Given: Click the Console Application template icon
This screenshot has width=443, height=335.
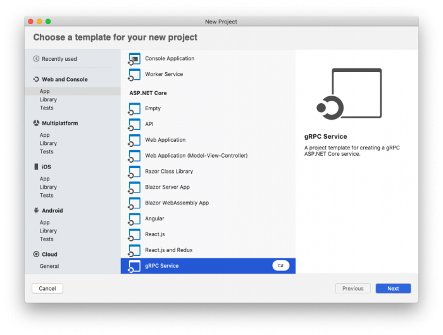Looking at the screenshot, I should pos(134,59).
